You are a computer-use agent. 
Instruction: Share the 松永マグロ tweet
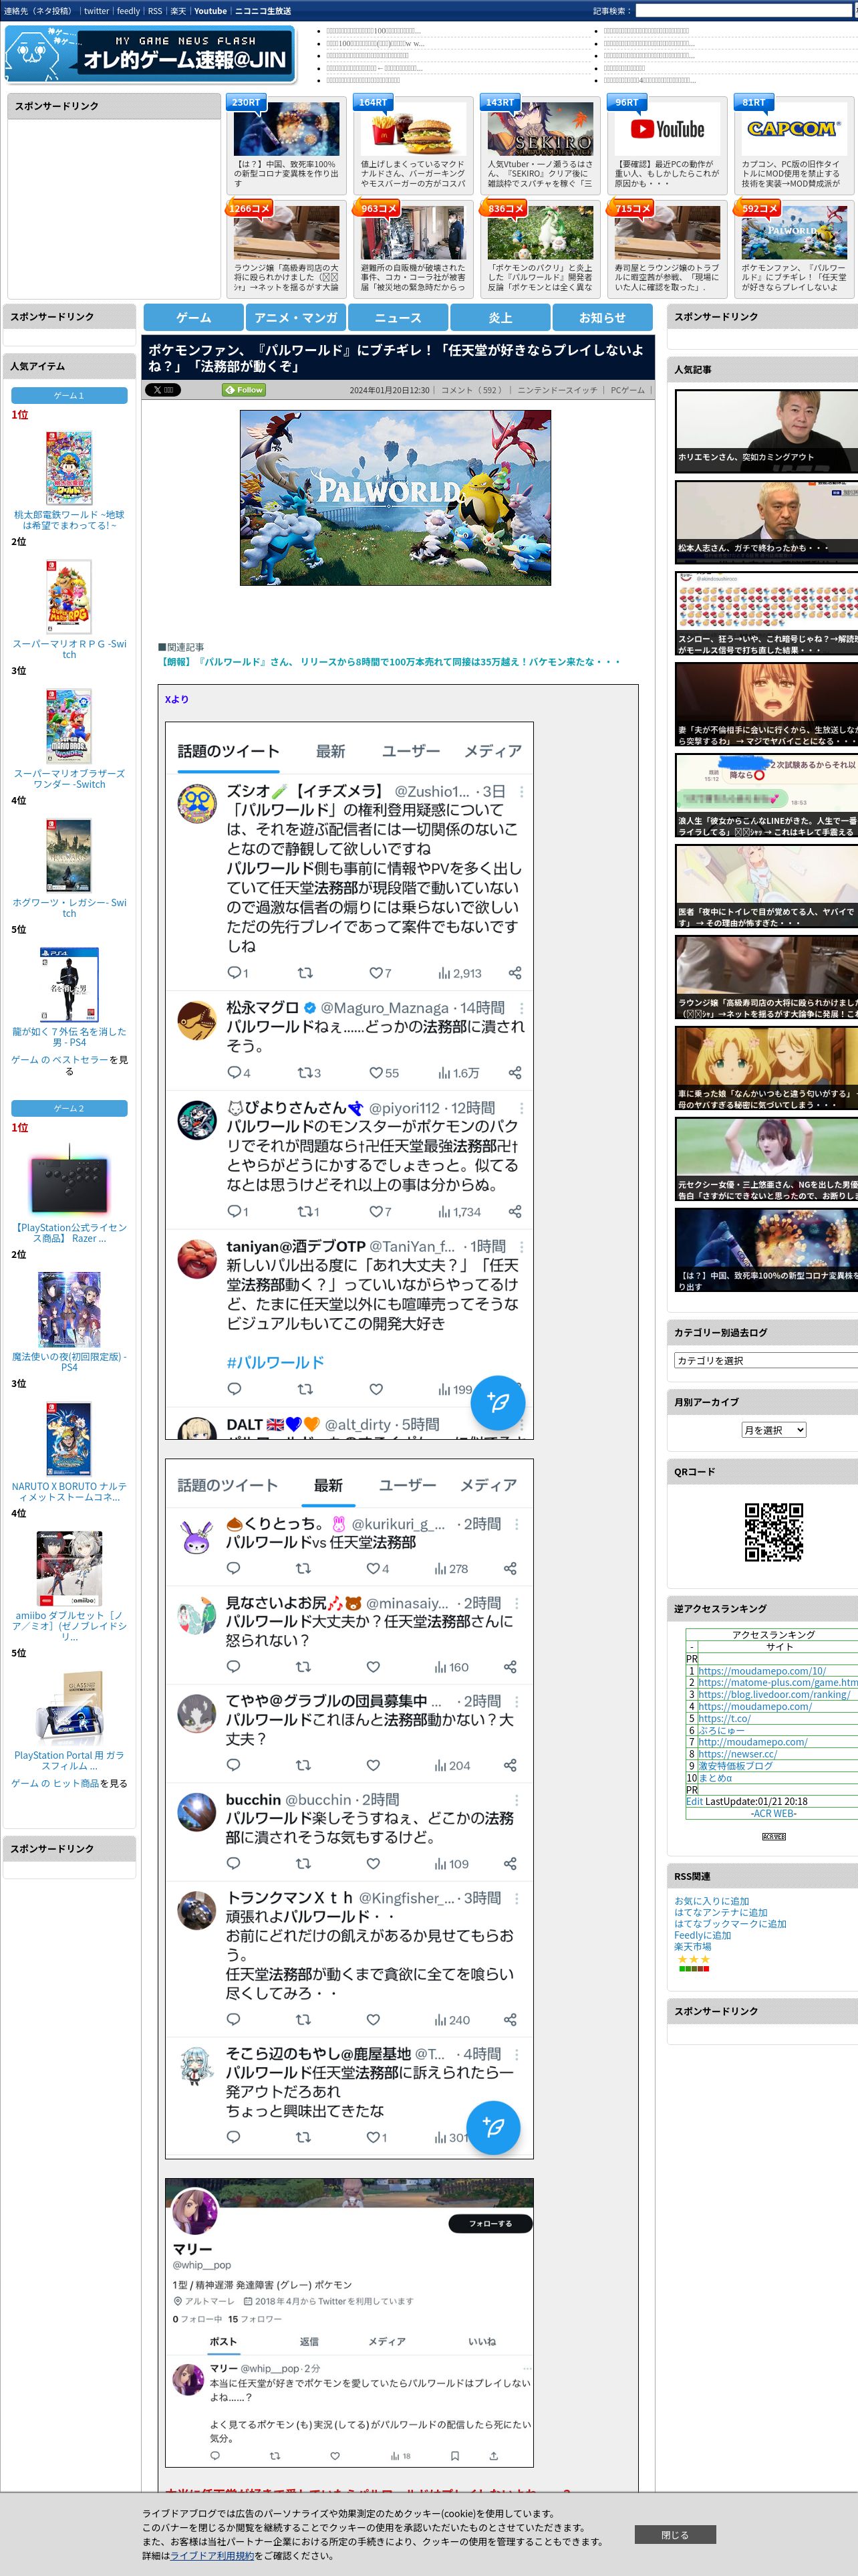pyautogui.click(x=515, y=1072)
